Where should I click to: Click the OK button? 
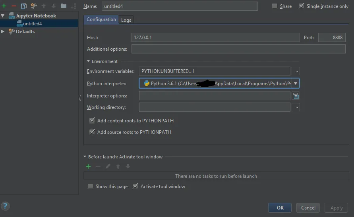[x=280, y=207]
